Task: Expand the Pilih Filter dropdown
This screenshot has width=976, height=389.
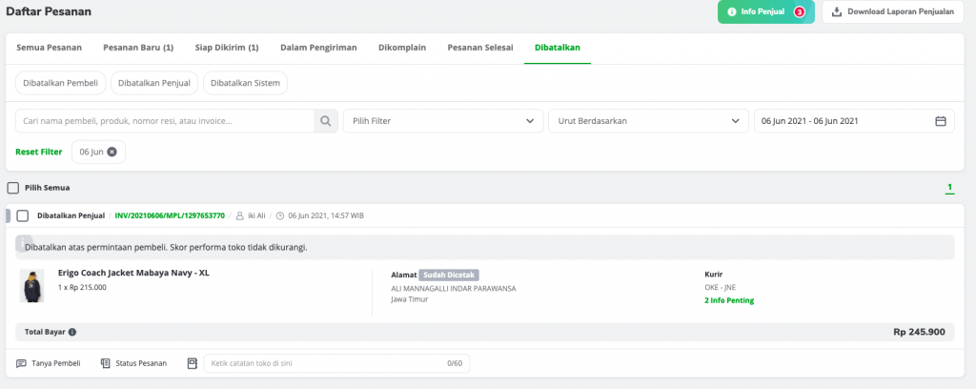Action: tap(443, 121)
